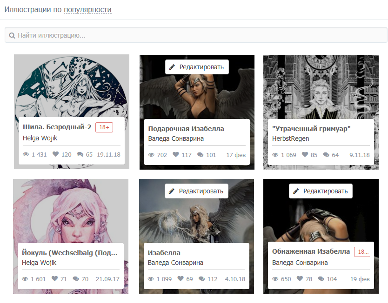Open author HerbstRegen profile link
388x303 pixels.
click(291, 138)
